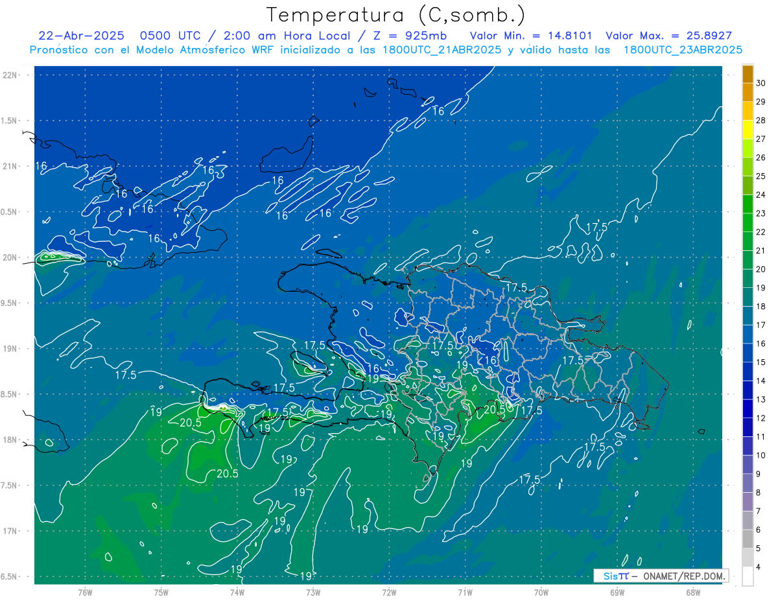Click the bright yellow segment of color scale
Image resolution: width=778 pixels, height=601 pixels.
pos(748,129)
